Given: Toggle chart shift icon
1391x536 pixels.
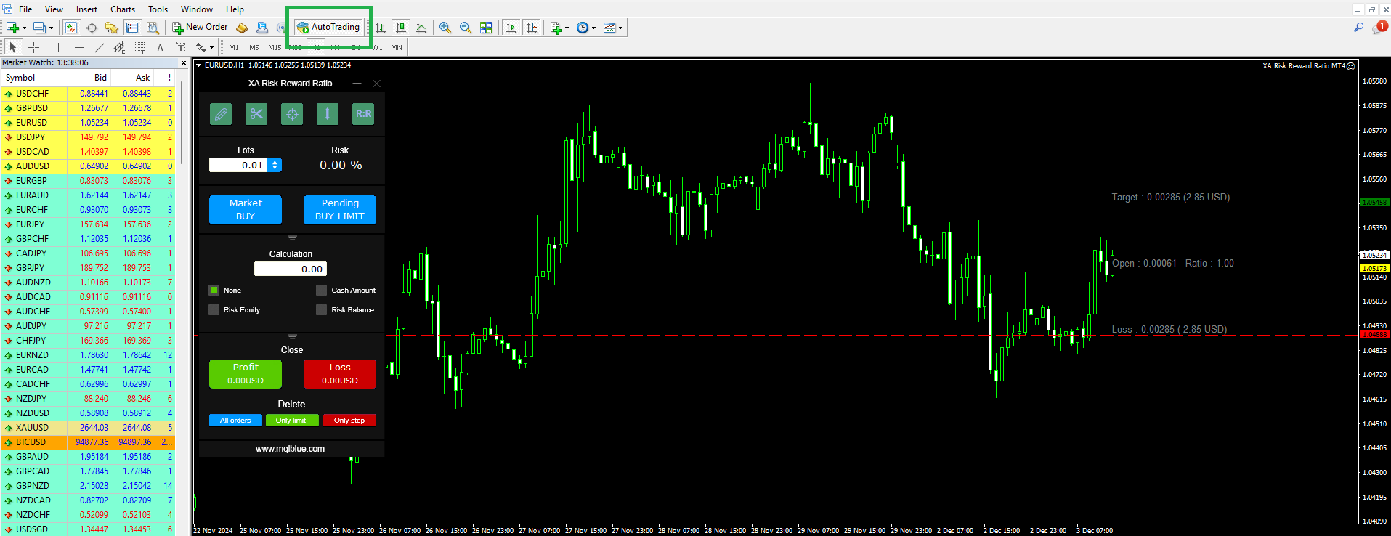Looking at the screenshot, I should click(532, 28).
